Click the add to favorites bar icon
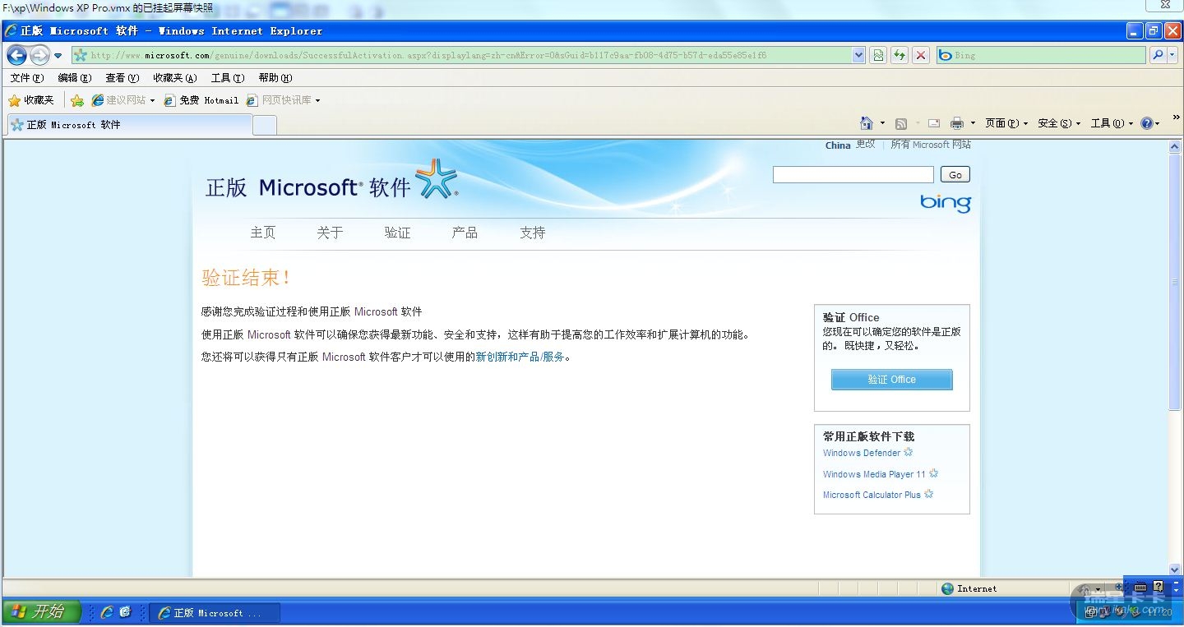Image resolution: width=1184 pixels, height=627 pixels. click(77, 100)
